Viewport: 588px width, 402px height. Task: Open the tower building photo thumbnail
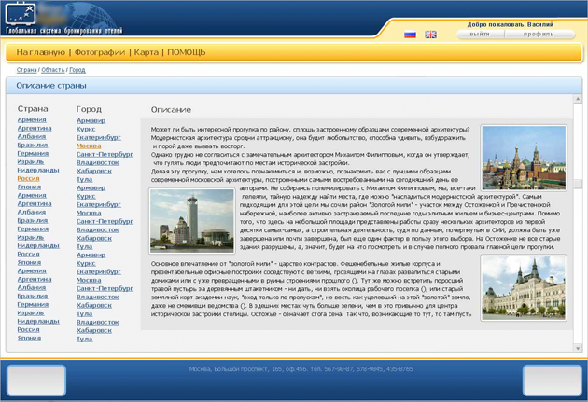pyautogui.click(x=192, y=220)
